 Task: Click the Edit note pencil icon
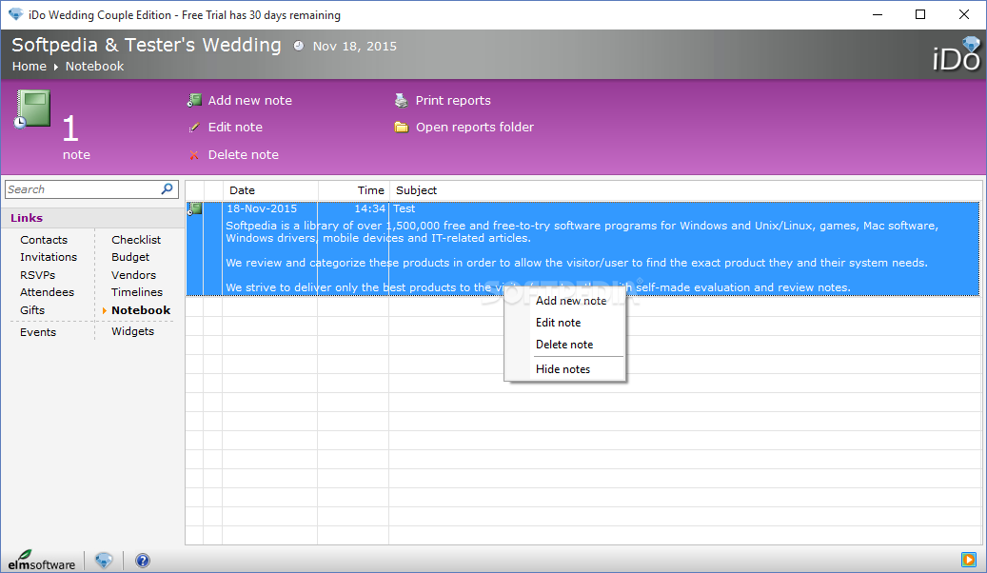(x=194, y=128)
